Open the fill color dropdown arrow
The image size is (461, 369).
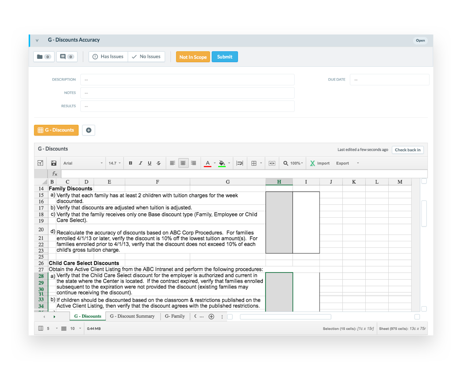[x=229, y=163]
